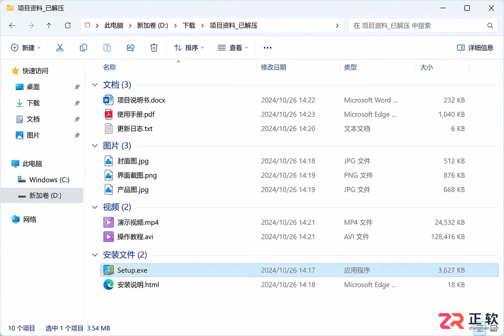The height and width of the screenshot is (336, 504).
Task: Open the 新建 dropdown menu
Action: 26,48
